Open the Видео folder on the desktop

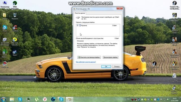(x=5, y=16)
